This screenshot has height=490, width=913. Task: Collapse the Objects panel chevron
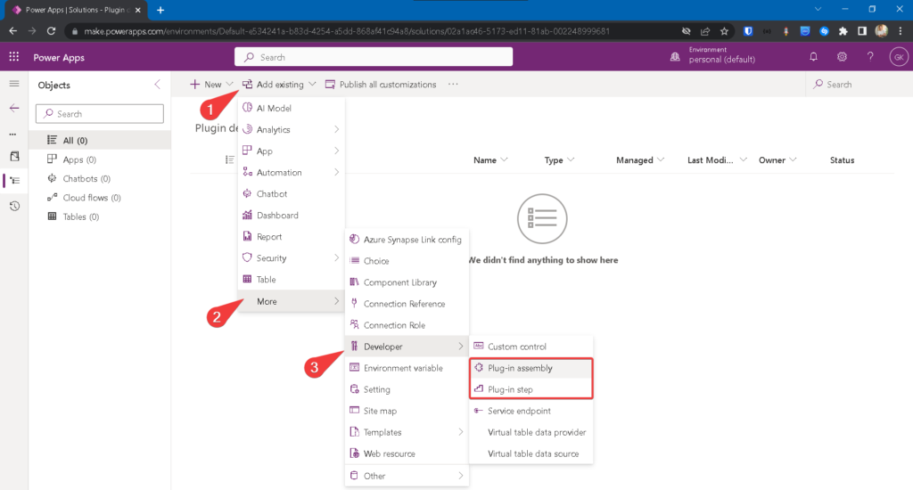(x=158, y=85)
